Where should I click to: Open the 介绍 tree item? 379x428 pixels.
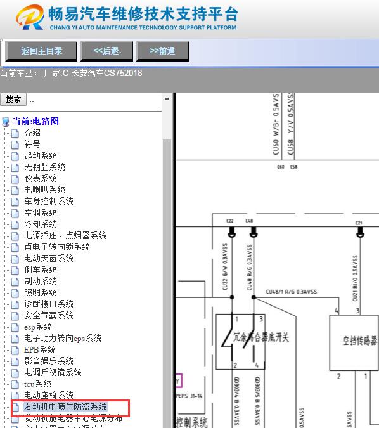(32, 133)
